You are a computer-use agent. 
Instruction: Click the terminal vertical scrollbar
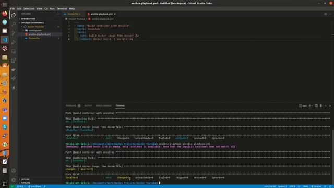point(333,157)
